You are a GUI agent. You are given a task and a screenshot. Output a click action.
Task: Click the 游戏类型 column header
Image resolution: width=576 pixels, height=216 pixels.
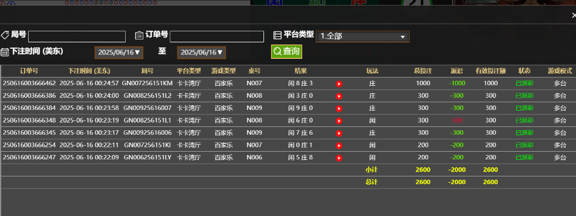(x=224, y=71)
